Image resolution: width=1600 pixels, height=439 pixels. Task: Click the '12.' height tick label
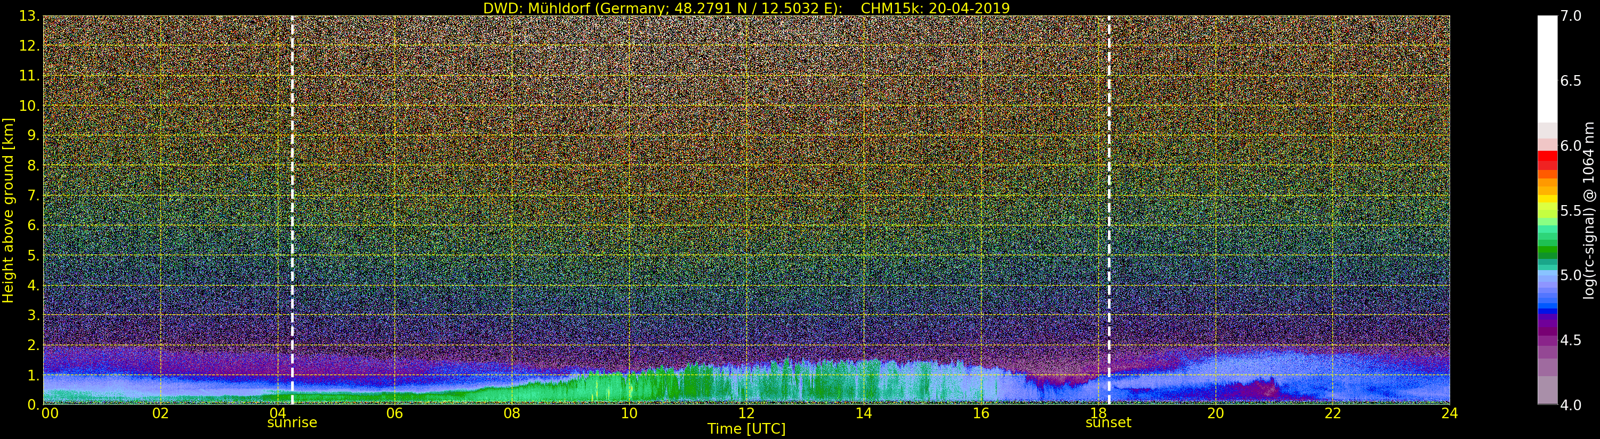pos(29,46)
